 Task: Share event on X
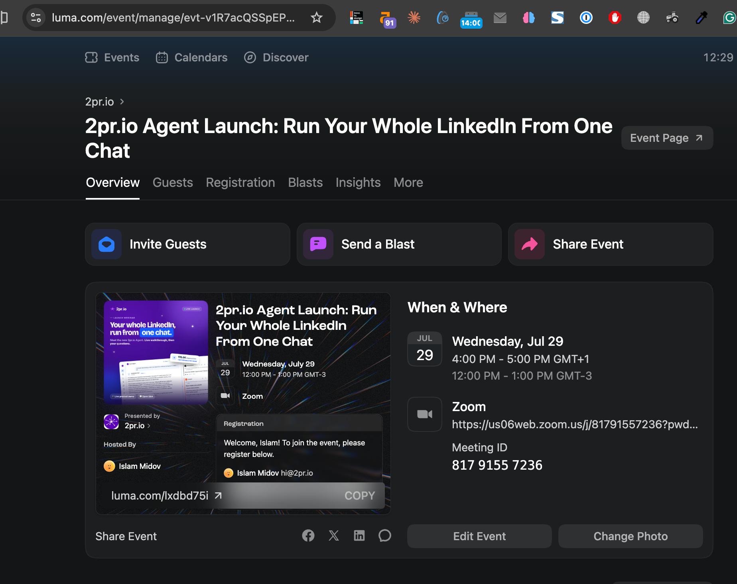pos(334,536)
